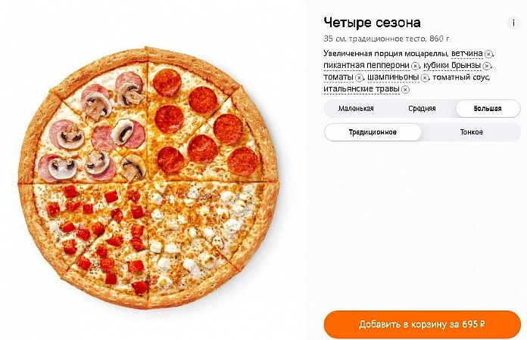Remove итальянские травы with its x icon

pos(405,89)
